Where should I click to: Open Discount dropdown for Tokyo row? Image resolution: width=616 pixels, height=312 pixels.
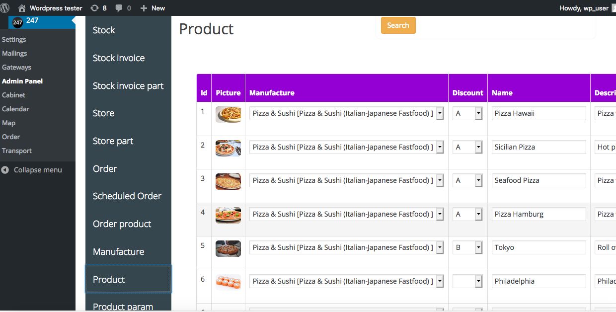click(x=478, y=247)
